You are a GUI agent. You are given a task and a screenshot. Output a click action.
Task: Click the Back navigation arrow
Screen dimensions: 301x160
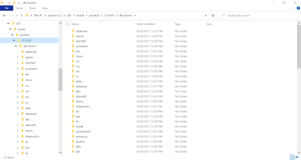[x=5, y=15]
